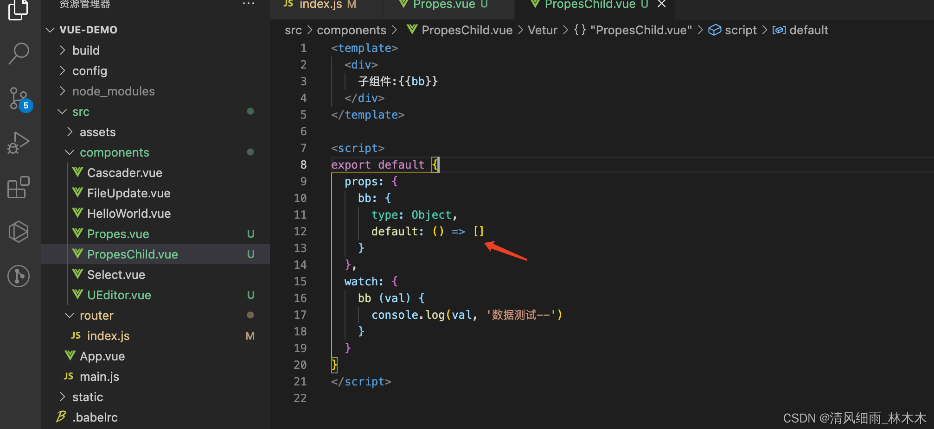Click the "PropesChild.vue" object breadcrumb segment
Image resolution: width=934 pixels, height=429 pixels.
(641, 30)
